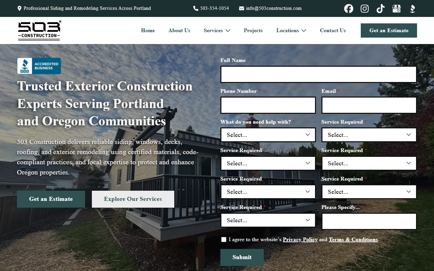This screenshot has width=434, height=271.
Task: Open the Terms & Conditions link
Action: pyautogui.click(x=353, y=239)
